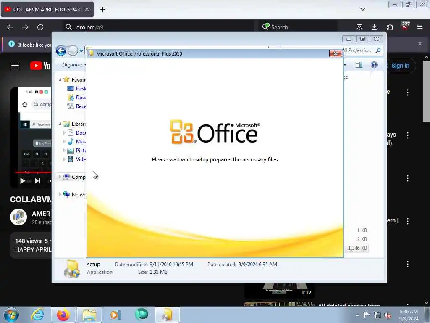
Task: Open options for the second suggested video
Action: (x=408, y=135)
